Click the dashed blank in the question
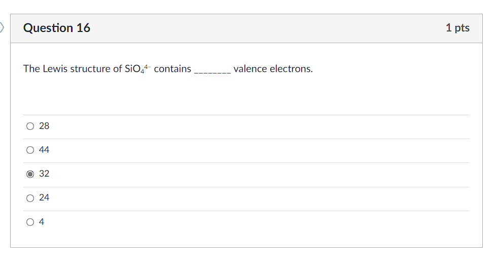496x266 pixels. [212, 70]
